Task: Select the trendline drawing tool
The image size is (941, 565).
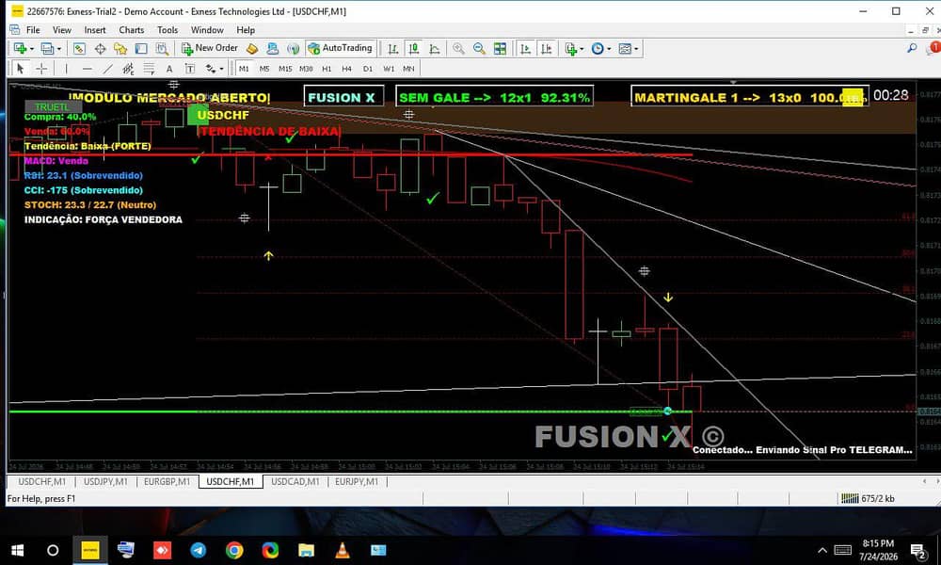Action: point(108,69)
